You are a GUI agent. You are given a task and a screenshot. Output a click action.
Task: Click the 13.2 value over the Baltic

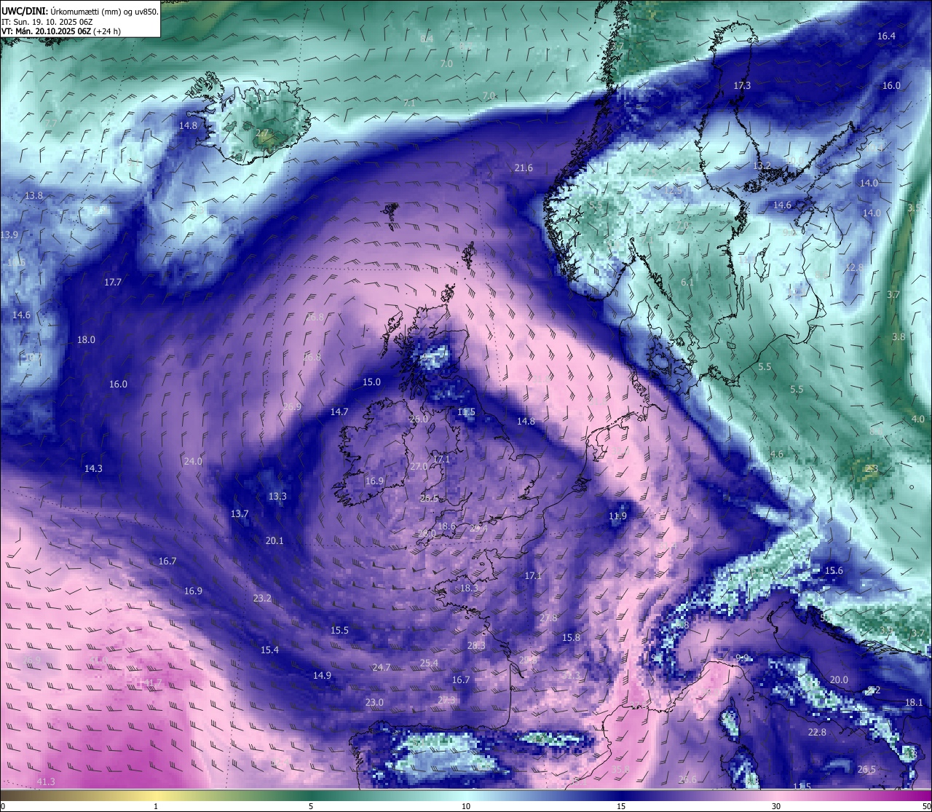761,165
